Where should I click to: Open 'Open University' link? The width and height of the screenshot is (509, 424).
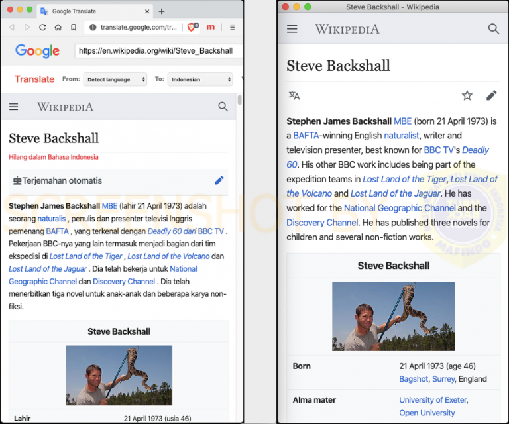click(x=427, y=413)
